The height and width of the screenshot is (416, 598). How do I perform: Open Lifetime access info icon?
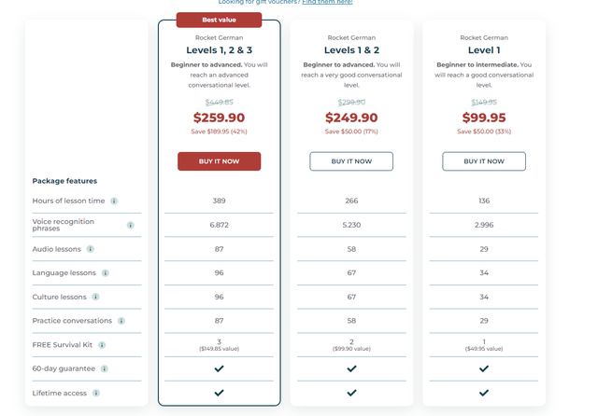coord(96,393)
